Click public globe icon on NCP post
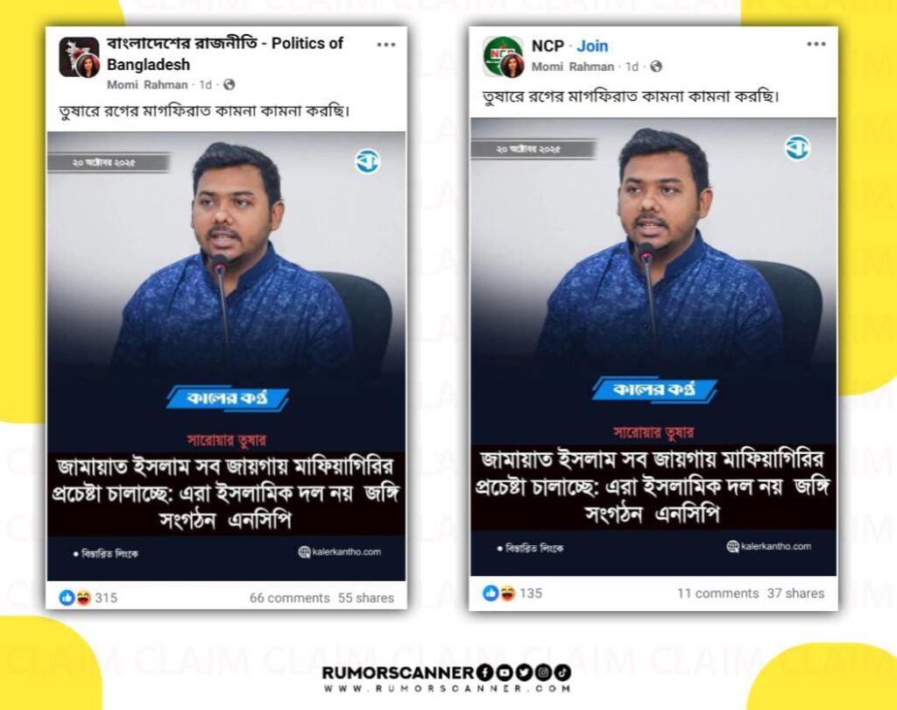 click(656, 67)
